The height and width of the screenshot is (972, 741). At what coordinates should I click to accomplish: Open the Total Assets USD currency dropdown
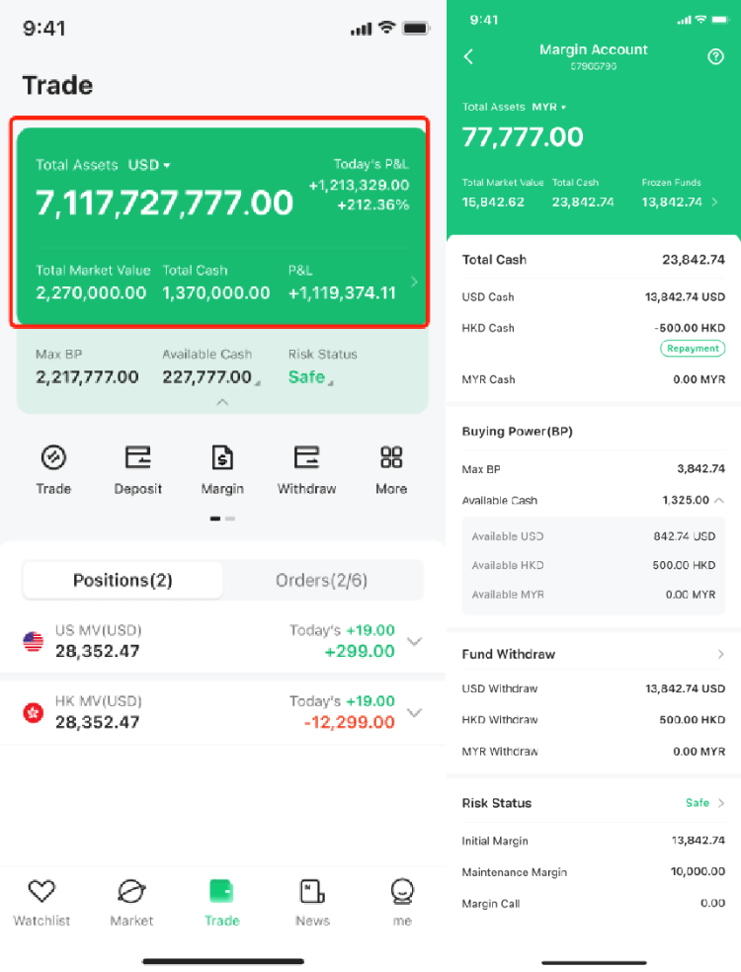point(149,165)
